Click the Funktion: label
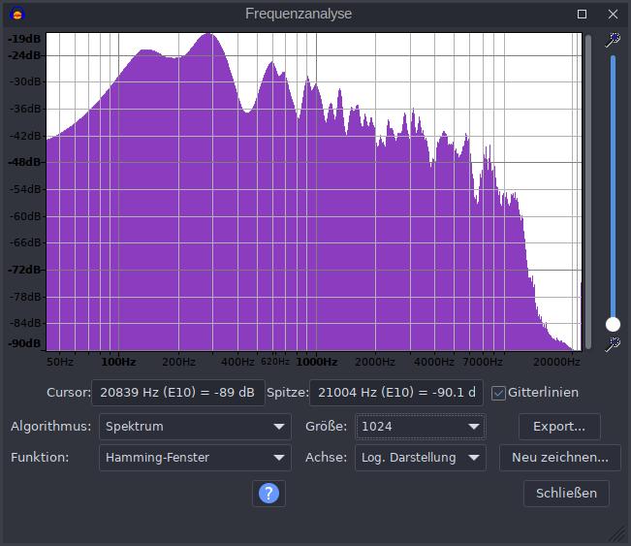 (40, 458)
